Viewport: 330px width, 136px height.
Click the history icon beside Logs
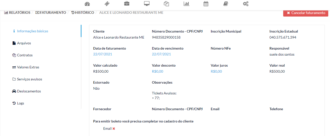(x=14, y=103)
